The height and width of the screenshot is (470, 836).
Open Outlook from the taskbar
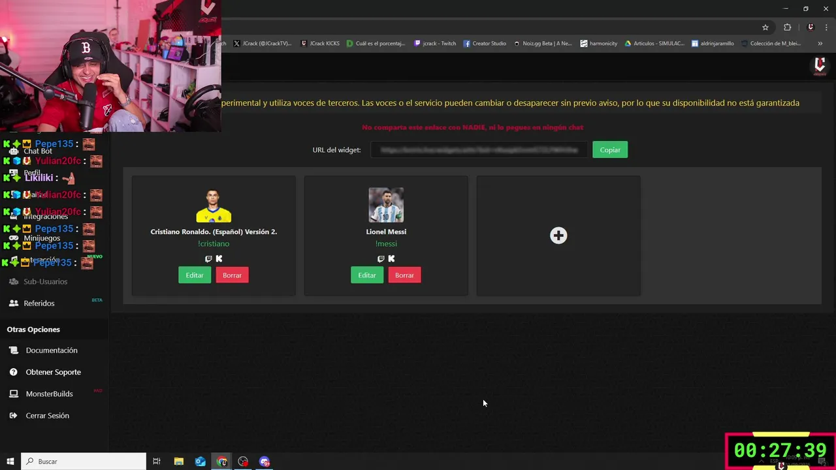point(200,462)
